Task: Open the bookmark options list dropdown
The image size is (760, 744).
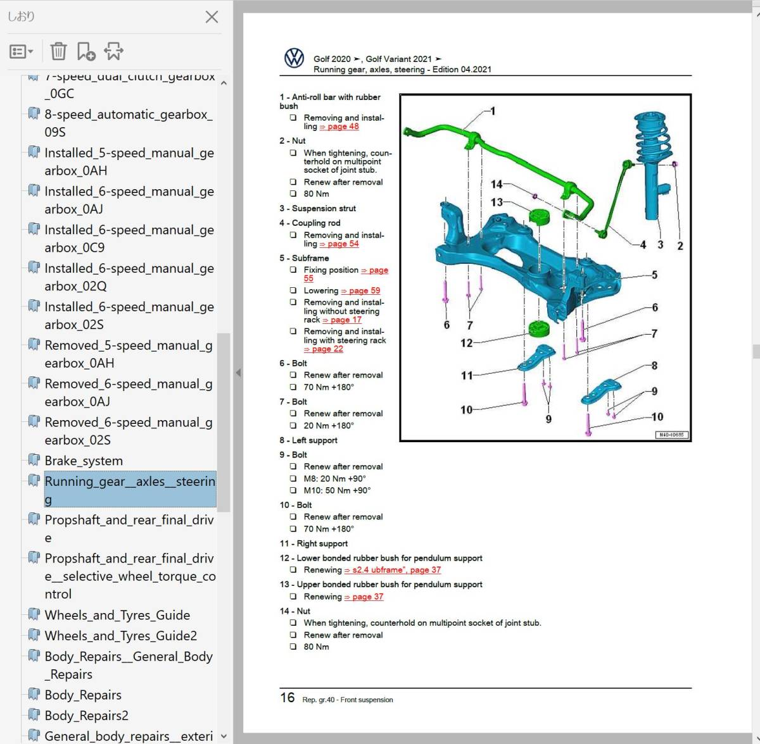Action: [22, 51]
